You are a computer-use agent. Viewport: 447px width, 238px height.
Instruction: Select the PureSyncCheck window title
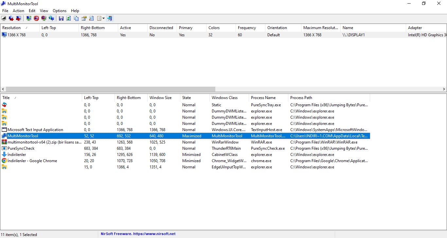click(21, 148)
